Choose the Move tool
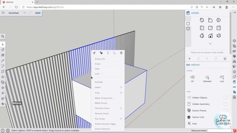 (x=3, y=88)
